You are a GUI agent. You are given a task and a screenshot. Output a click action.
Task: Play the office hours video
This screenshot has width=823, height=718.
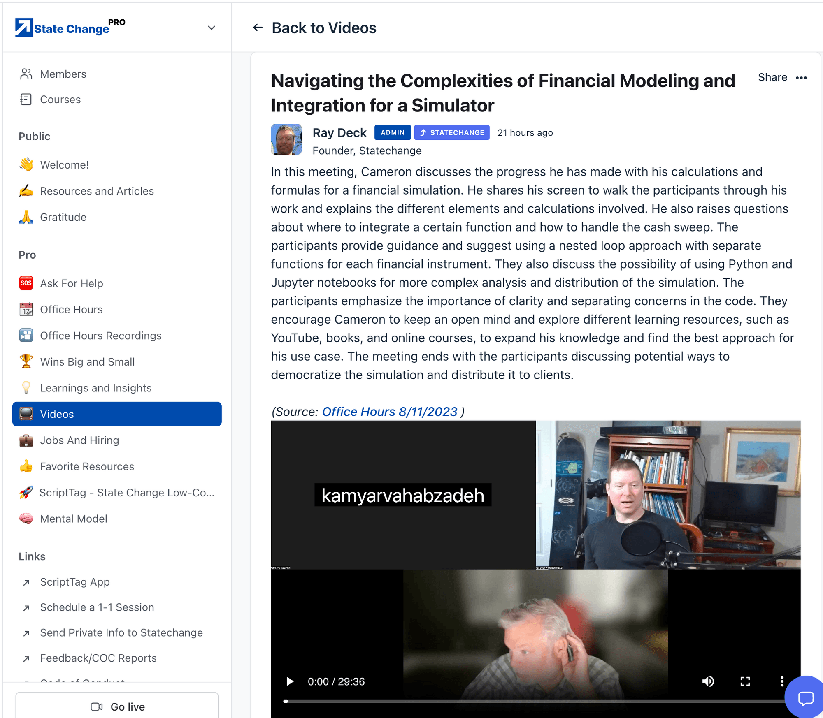[x=290, y=681]
